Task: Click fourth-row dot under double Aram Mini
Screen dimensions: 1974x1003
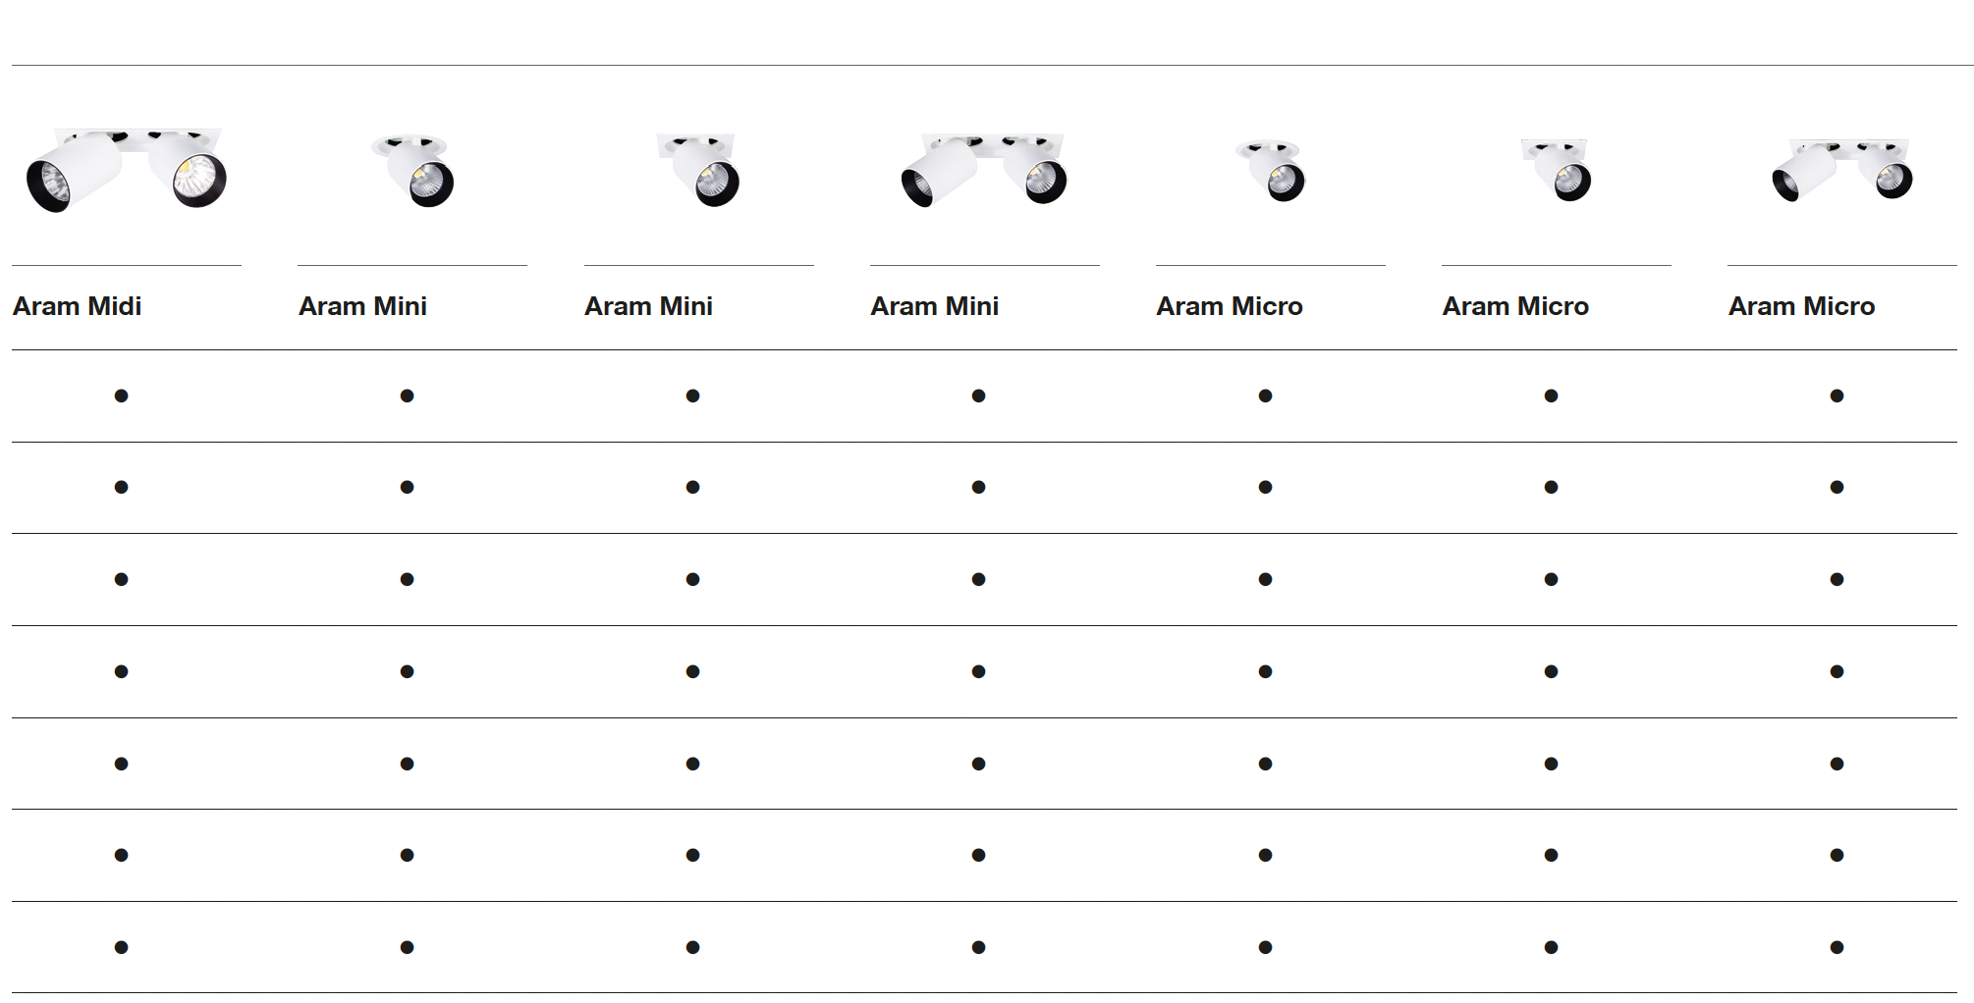Action: [978, 671]
